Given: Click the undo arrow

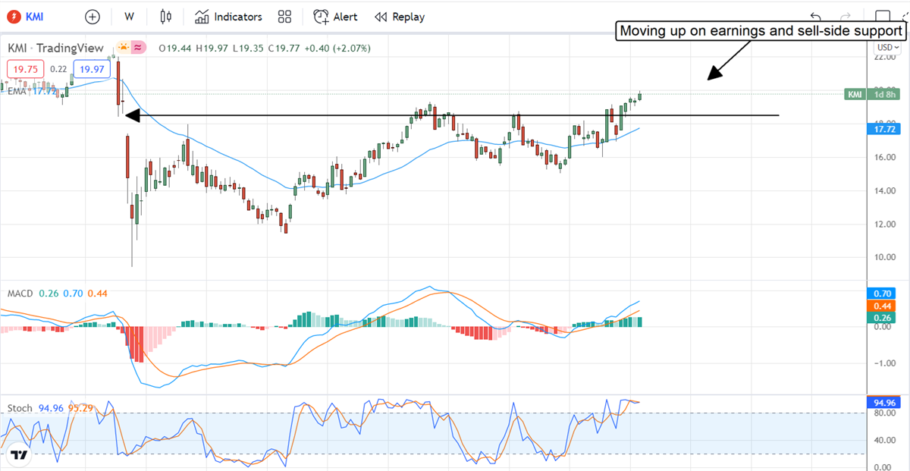Looking at the screenshot, I should point(815,17).
